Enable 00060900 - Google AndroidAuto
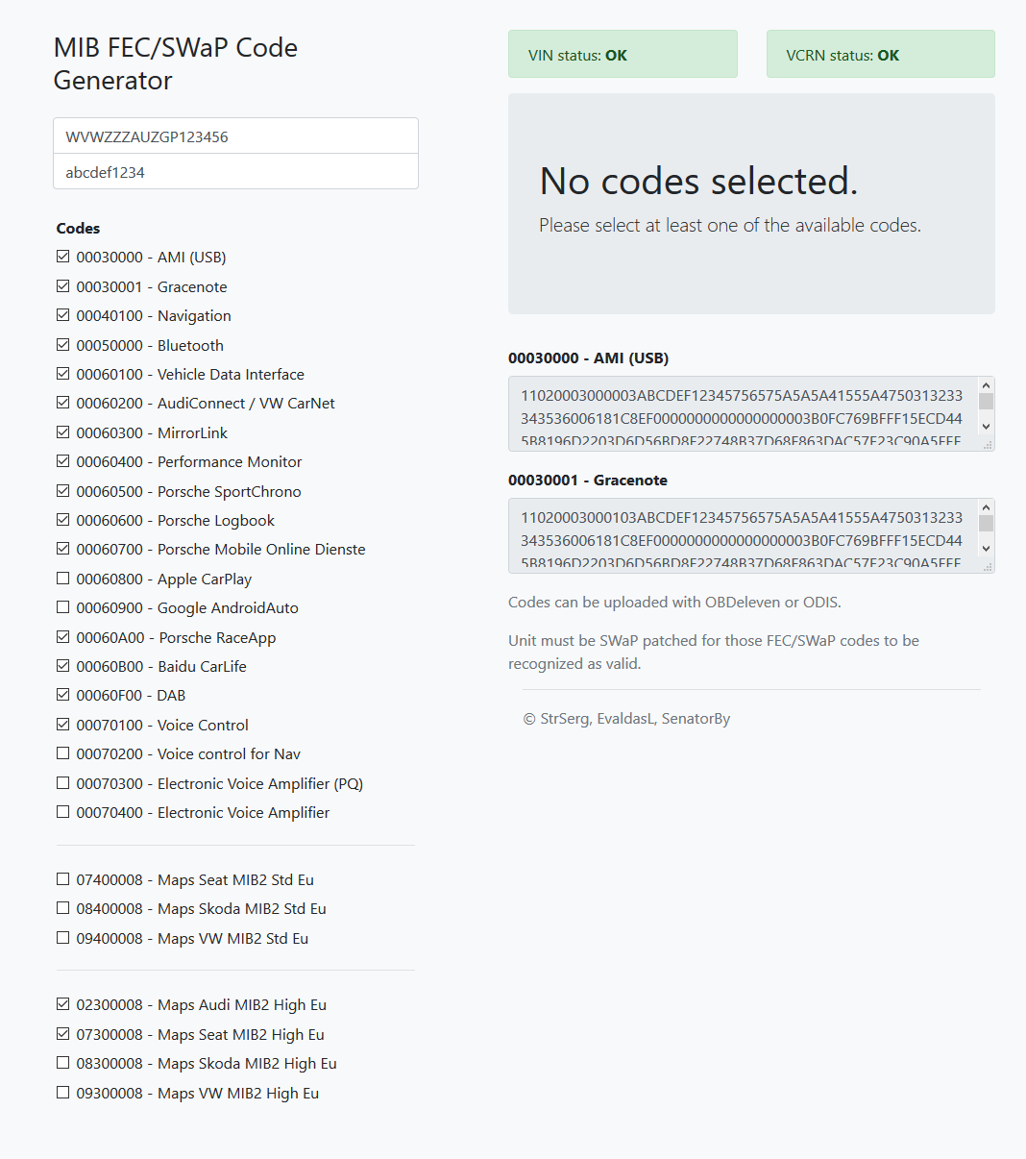 click(x=62, y=606)
